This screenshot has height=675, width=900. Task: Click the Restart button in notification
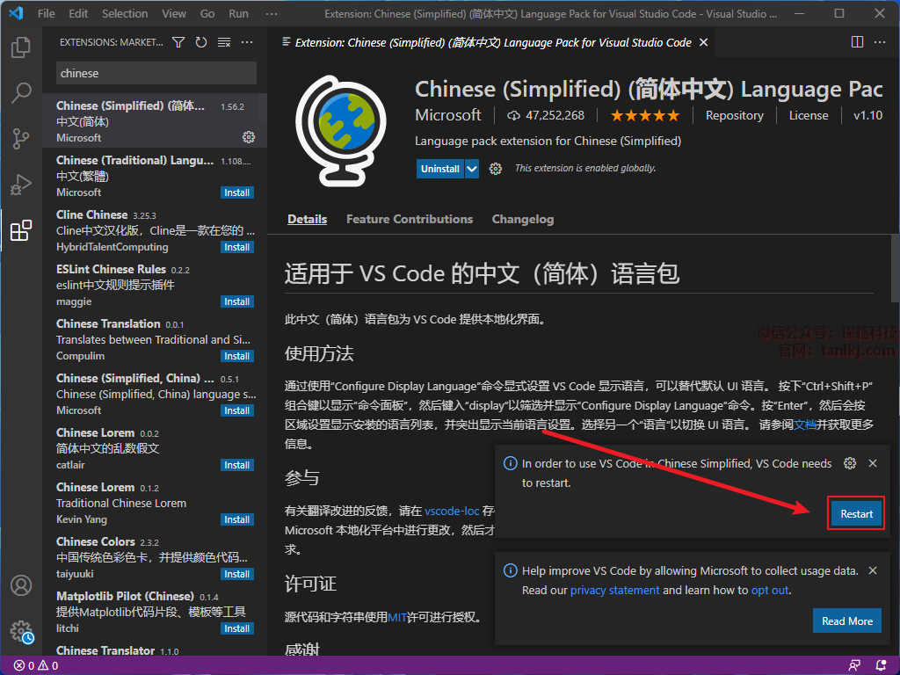[x=856, y=514]
